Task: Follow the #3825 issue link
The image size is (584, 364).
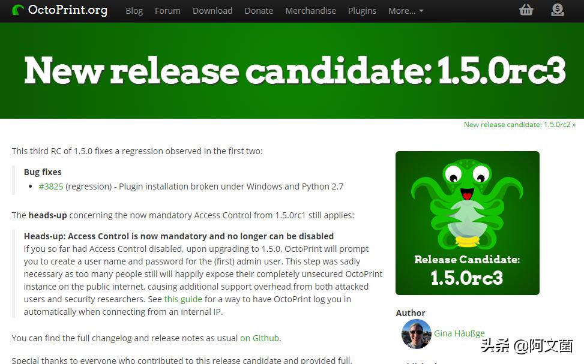Action: 51,186
